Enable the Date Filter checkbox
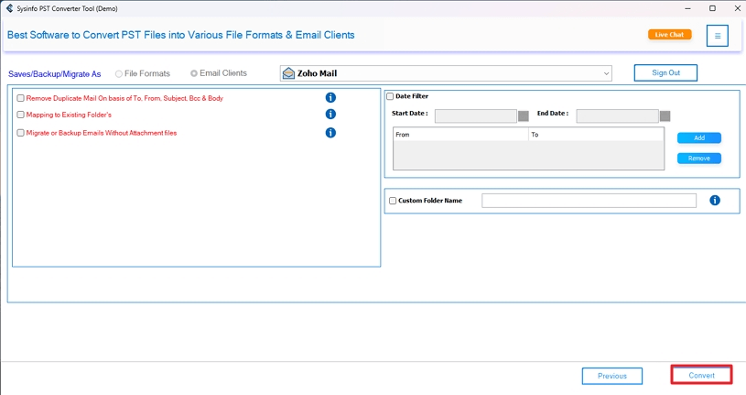The height and width of the screenshot is (395, 746). (x=390, y=96)
